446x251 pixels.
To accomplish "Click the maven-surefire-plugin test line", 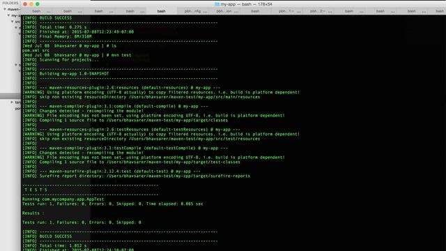I will 111,172.
